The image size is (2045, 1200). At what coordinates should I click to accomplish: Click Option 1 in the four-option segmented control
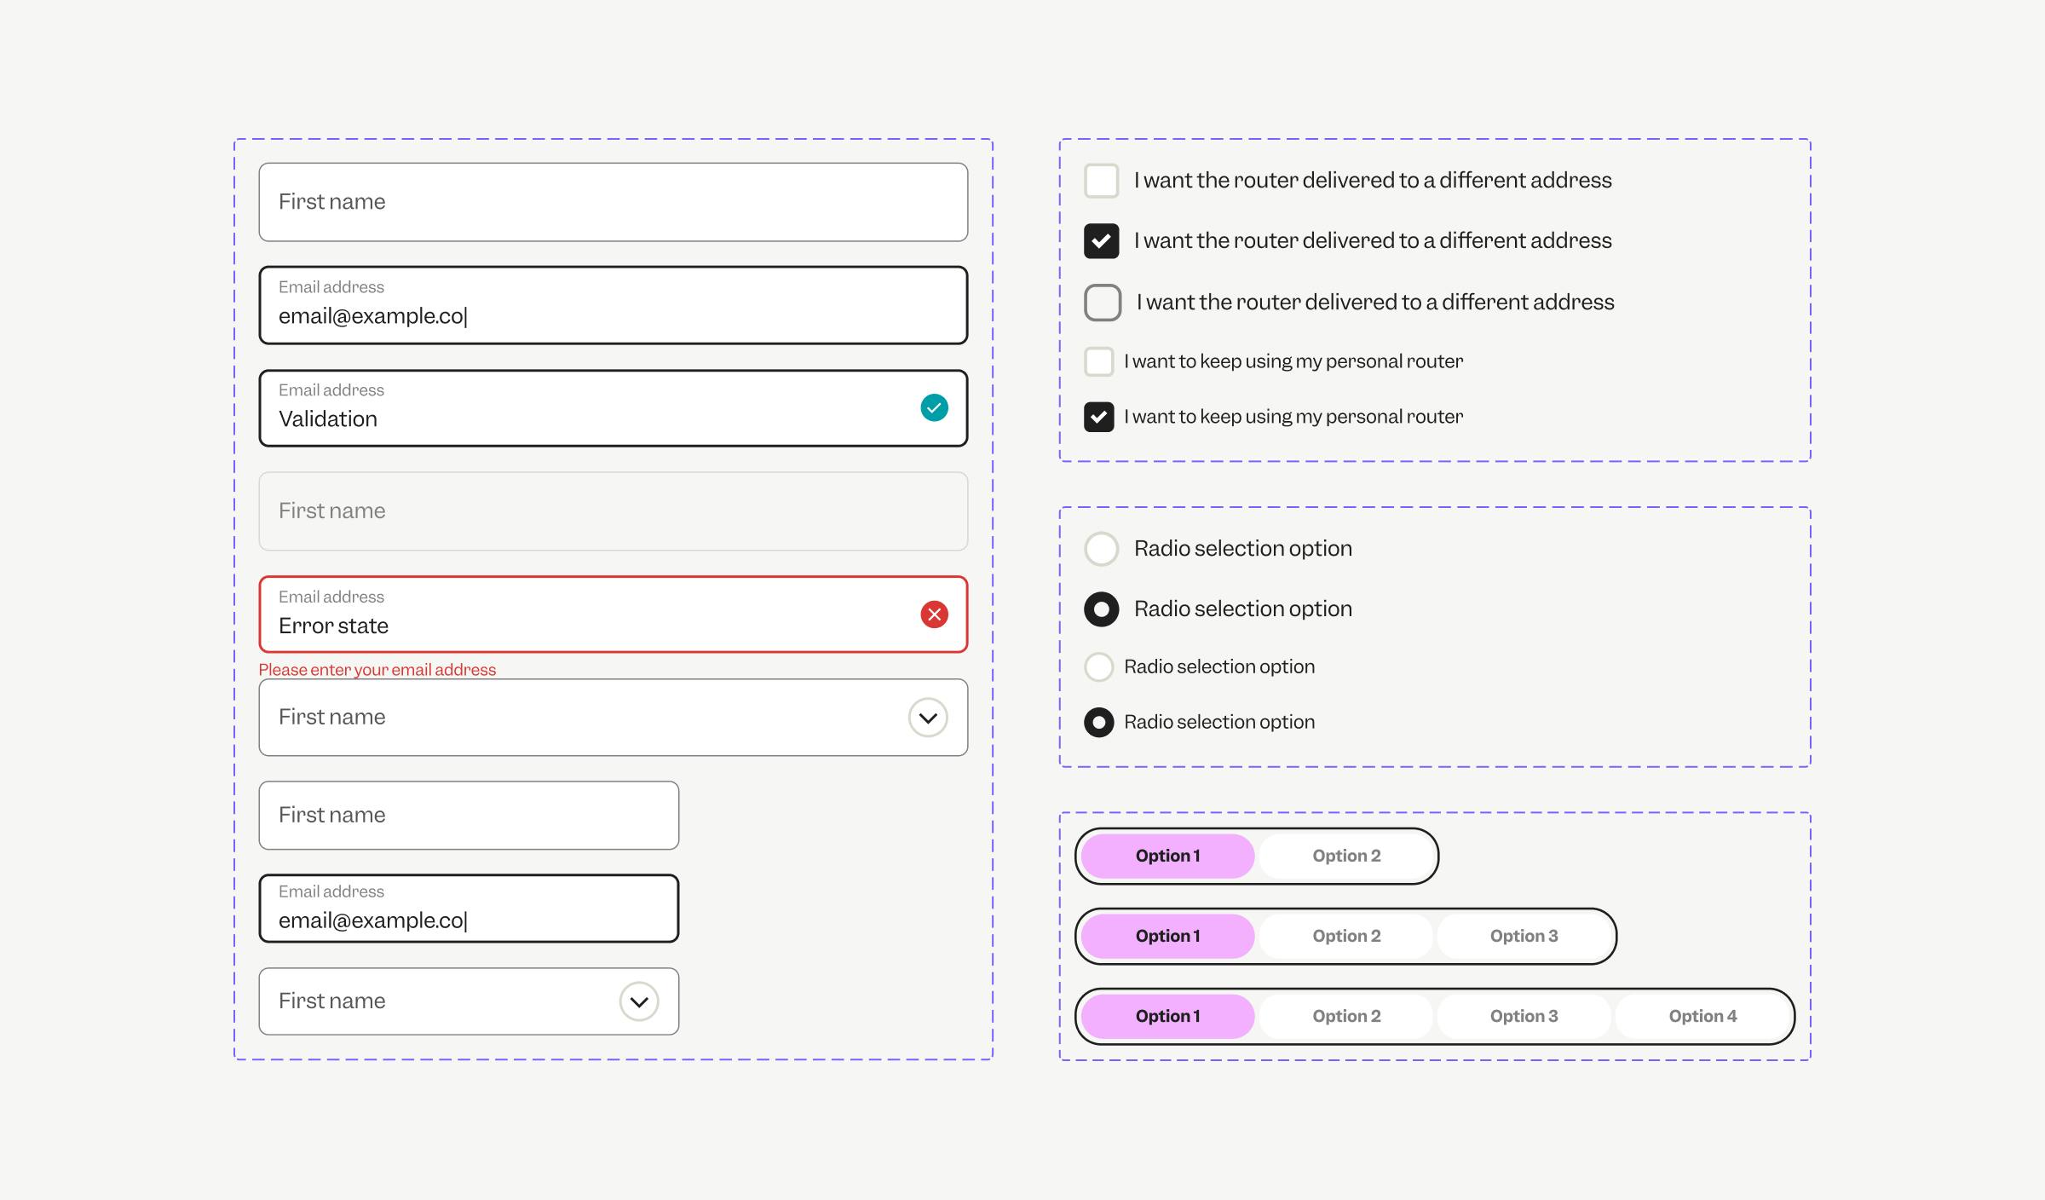[x=1167, y=1016]
